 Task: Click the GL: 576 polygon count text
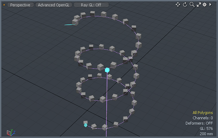tap(206, 128)
